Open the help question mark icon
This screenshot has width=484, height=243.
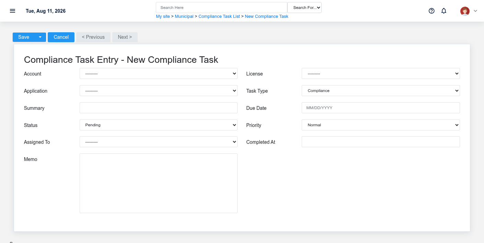click(x=431, y=11)
